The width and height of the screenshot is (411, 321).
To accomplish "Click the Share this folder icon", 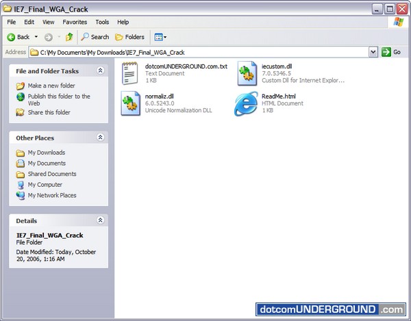I will tap(20, 112).
